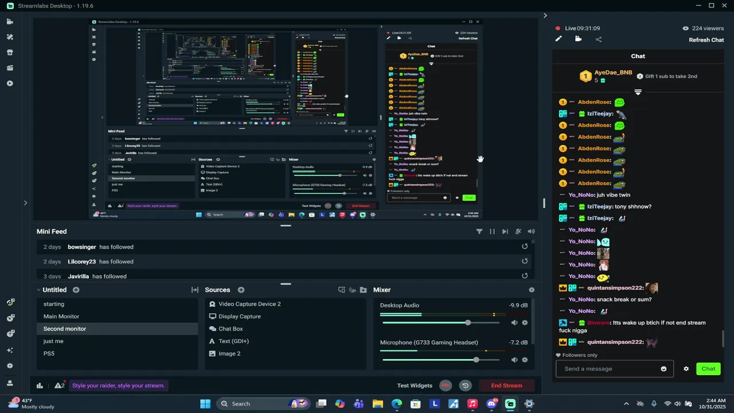
Task: Expand the Untitled scene collection dropdown
Action: click(39, 290)
